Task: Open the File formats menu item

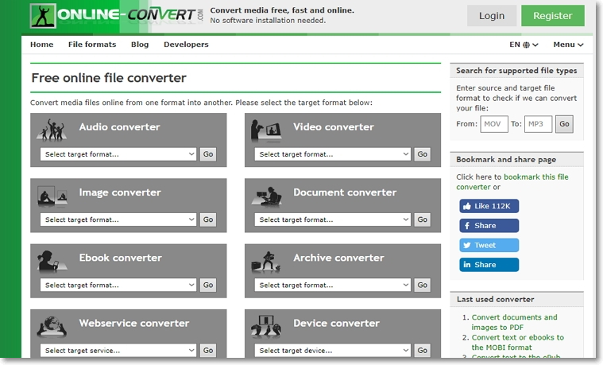Action: [92, 45]
